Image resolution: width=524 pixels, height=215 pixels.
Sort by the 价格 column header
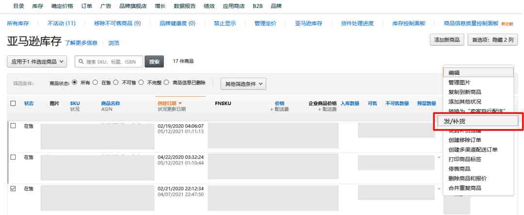(279, 103)
